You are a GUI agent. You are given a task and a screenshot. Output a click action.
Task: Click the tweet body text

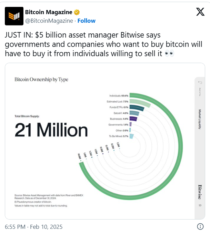click(x=86, y=44)
